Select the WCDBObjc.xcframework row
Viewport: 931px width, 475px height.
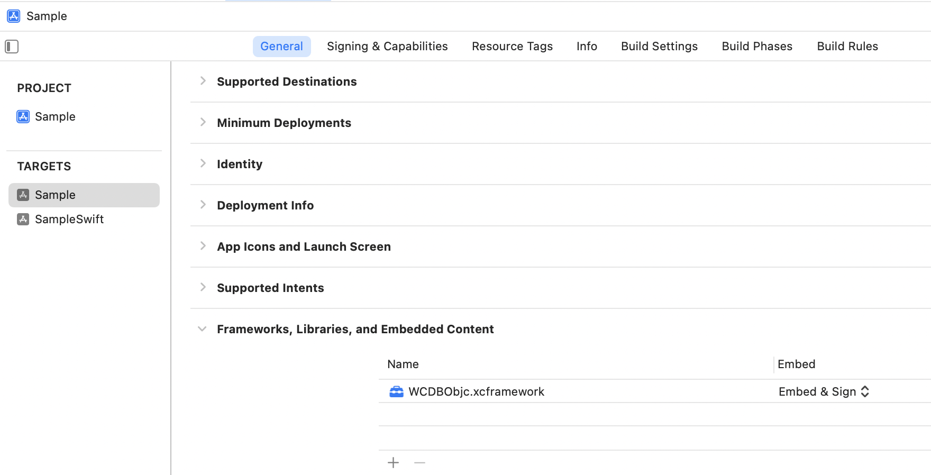click(x=655, y=391)
